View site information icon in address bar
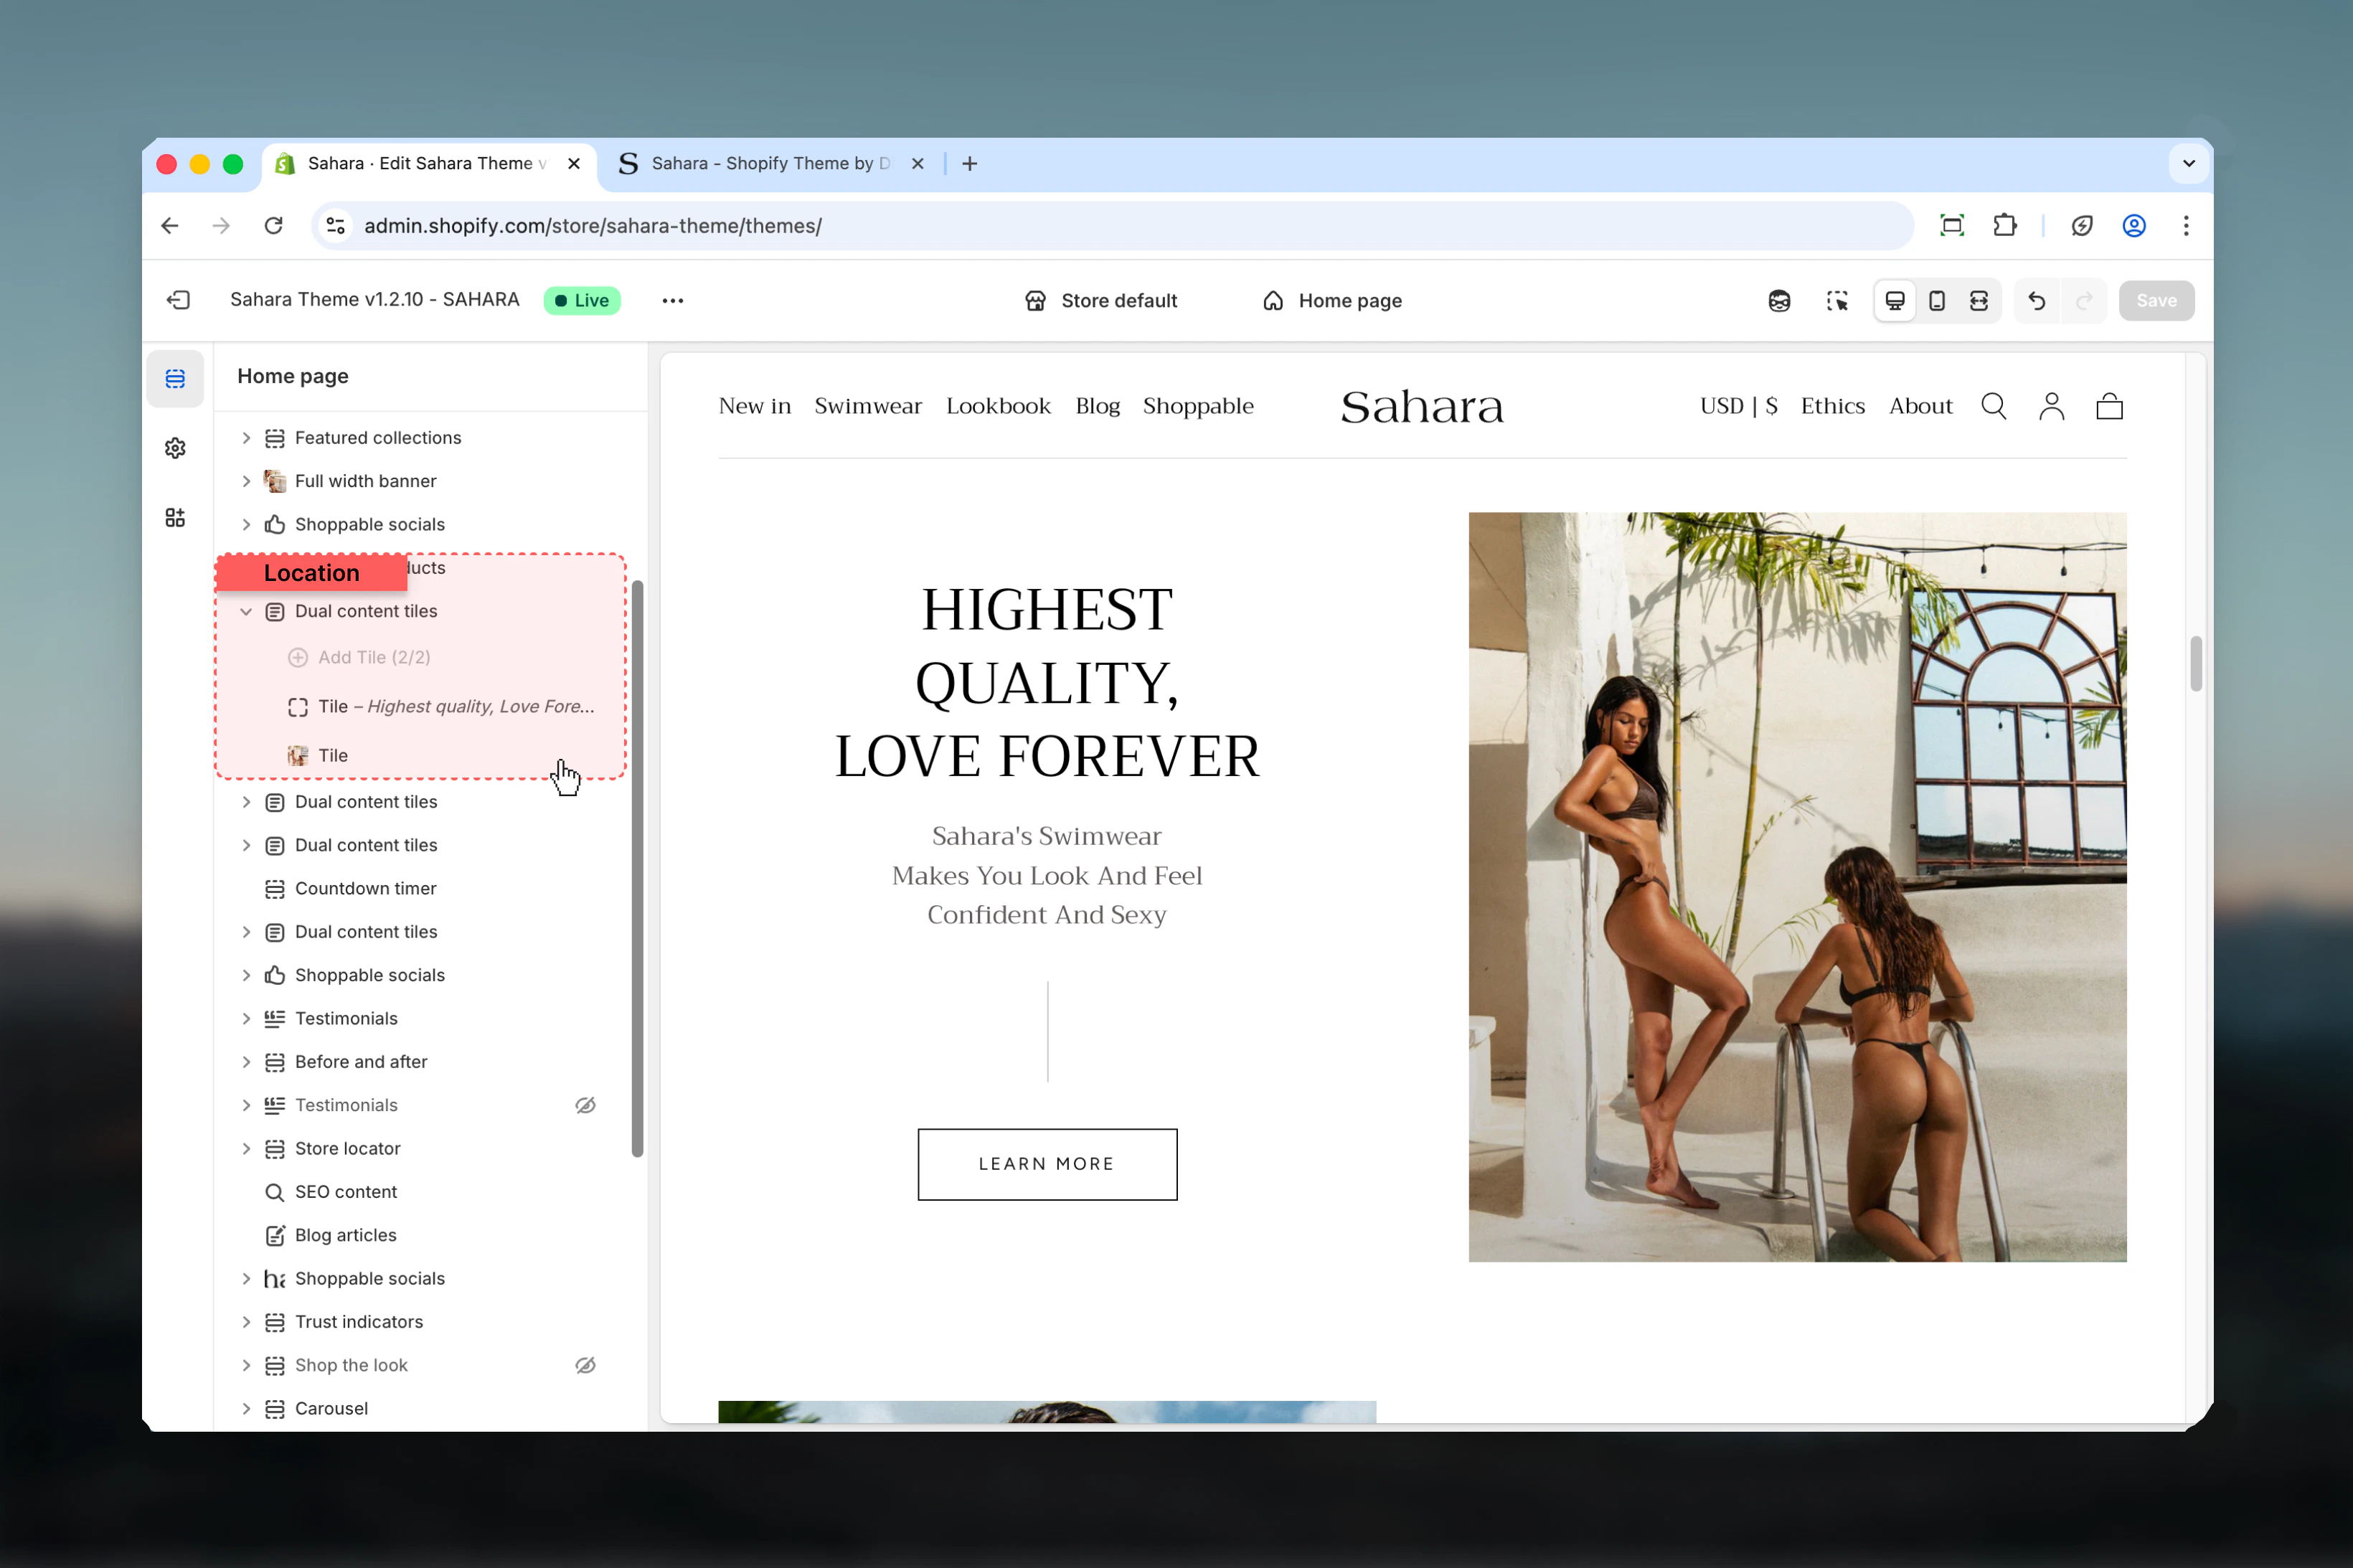Viewport: 2353px width, 1568px height. coord(336,226)
